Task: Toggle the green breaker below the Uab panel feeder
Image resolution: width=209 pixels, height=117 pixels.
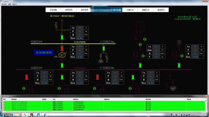Action: [x=140, y=65]
